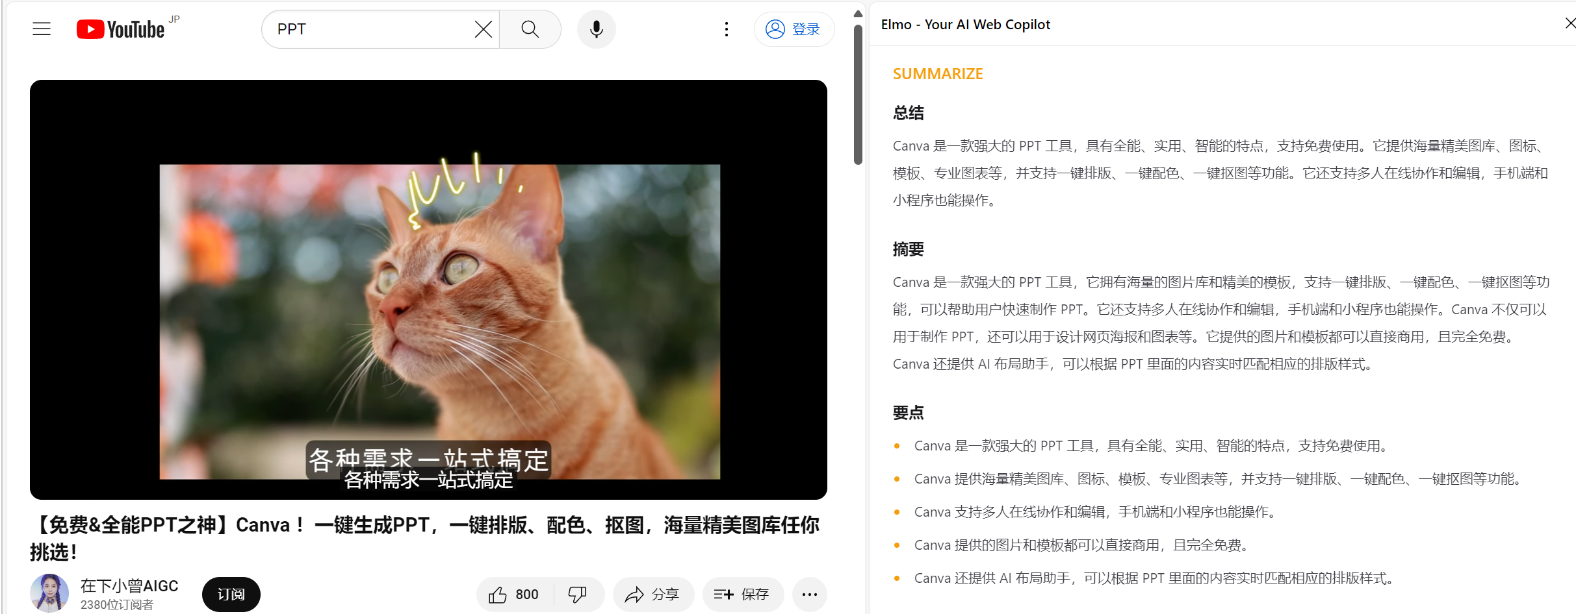
Task: Click the page vertical scrollbar thumb
Action: pos(858,94)
